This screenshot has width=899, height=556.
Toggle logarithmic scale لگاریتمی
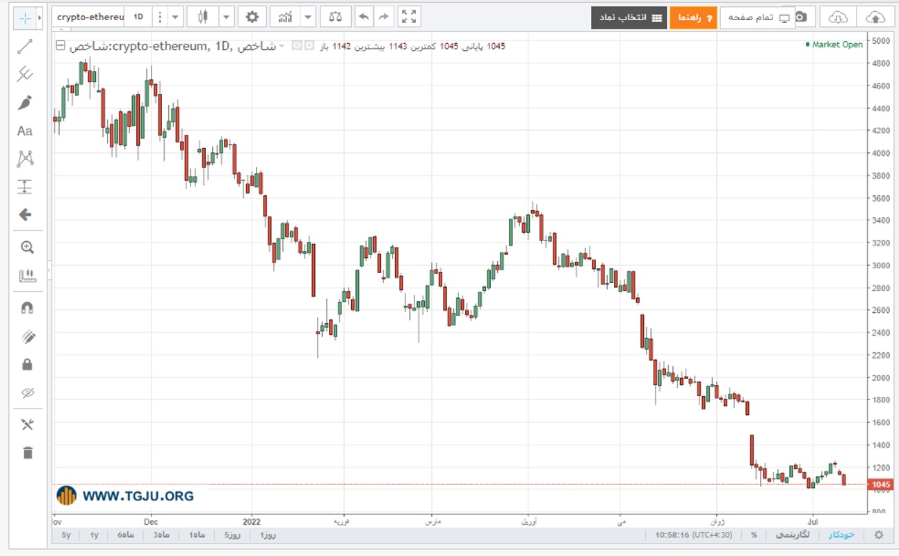pyautogui.click(x=791, y=535)
